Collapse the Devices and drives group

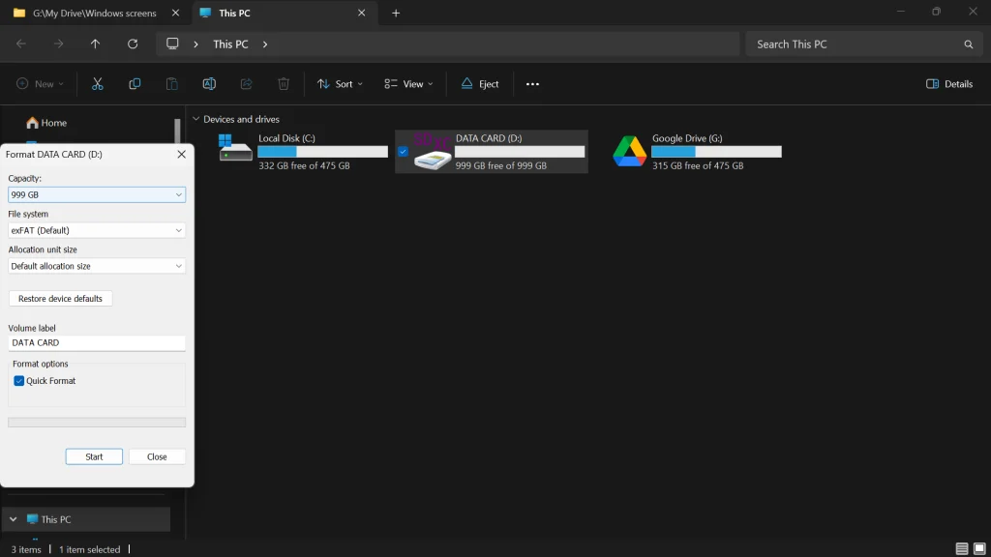click(195, 119)
